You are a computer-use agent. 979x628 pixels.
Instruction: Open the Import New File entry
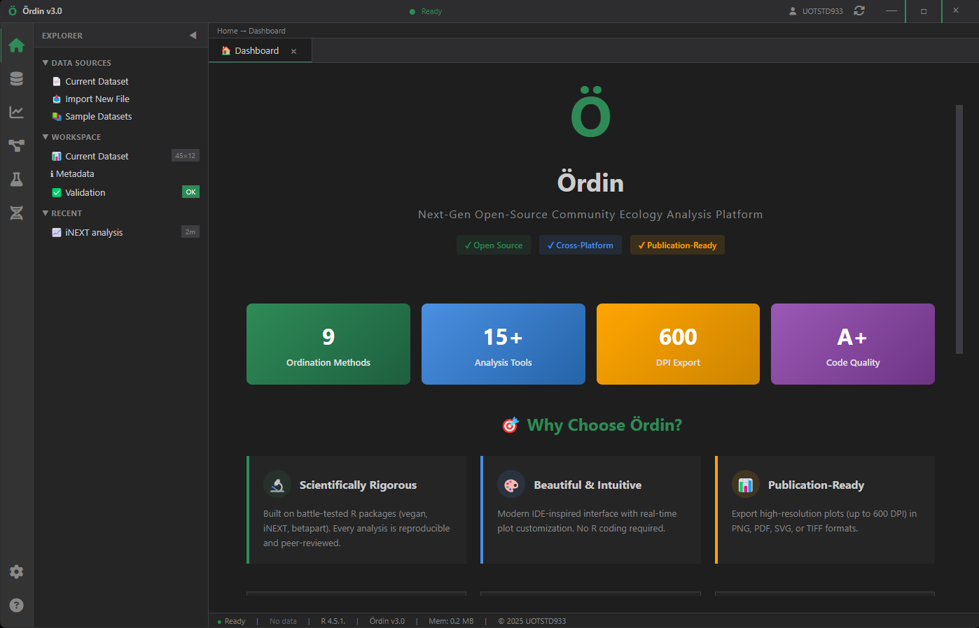click(x=97, y=99)
